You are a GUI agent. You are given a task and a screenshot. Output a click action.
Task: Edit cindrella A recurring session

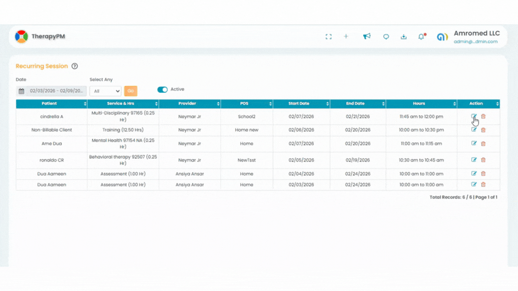click(x=474, y=116)
